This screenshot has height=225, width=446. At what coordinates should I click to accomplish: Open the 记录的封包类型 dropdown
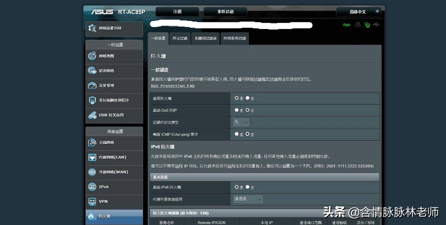(241, 122)
